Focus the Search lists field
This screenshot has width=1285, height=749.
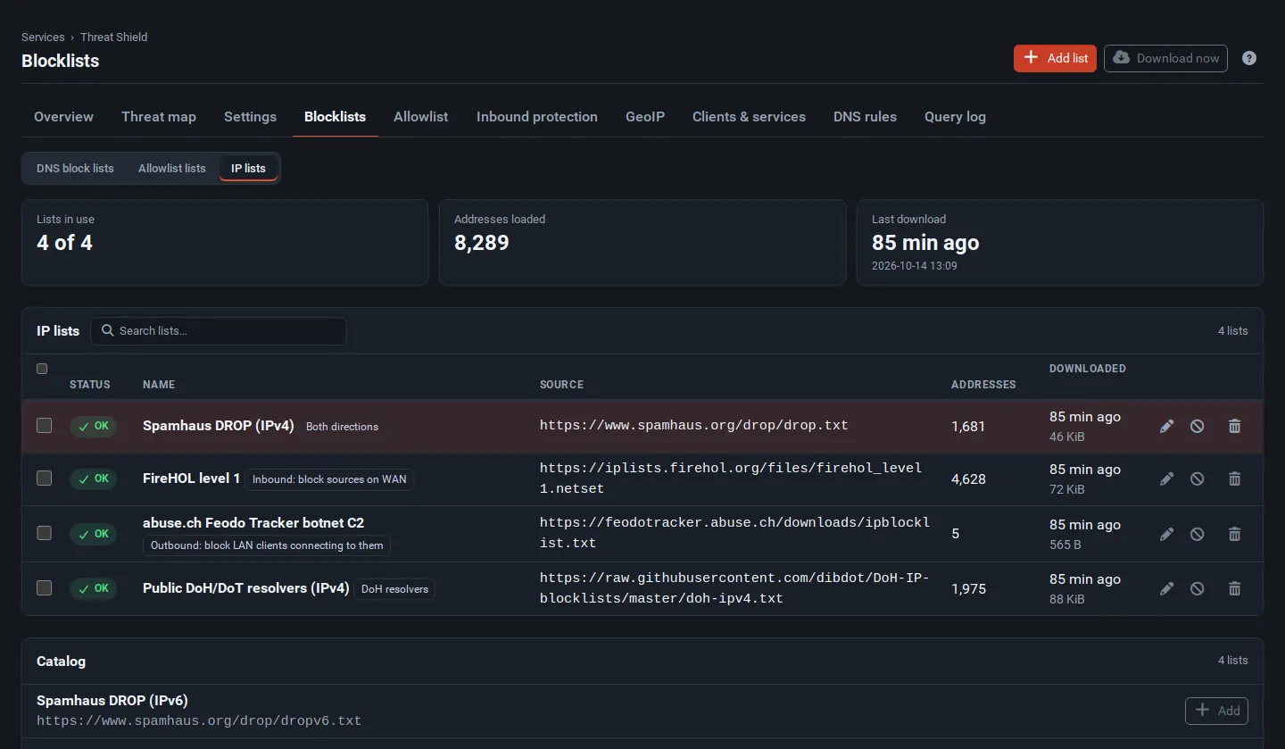point(219,330)
